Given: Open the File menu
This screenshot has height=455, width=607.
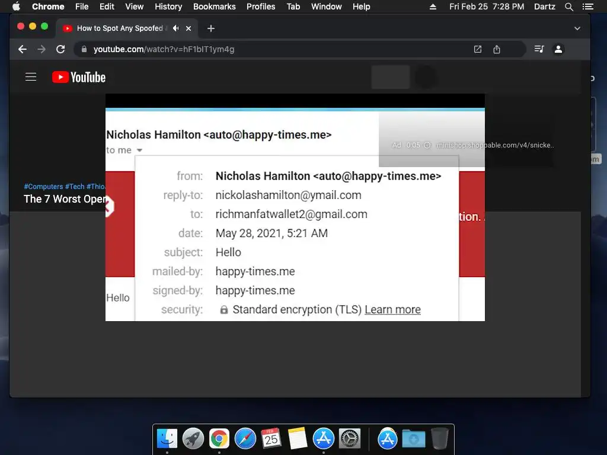Looking at the screenshot, I should click(82, 7).
